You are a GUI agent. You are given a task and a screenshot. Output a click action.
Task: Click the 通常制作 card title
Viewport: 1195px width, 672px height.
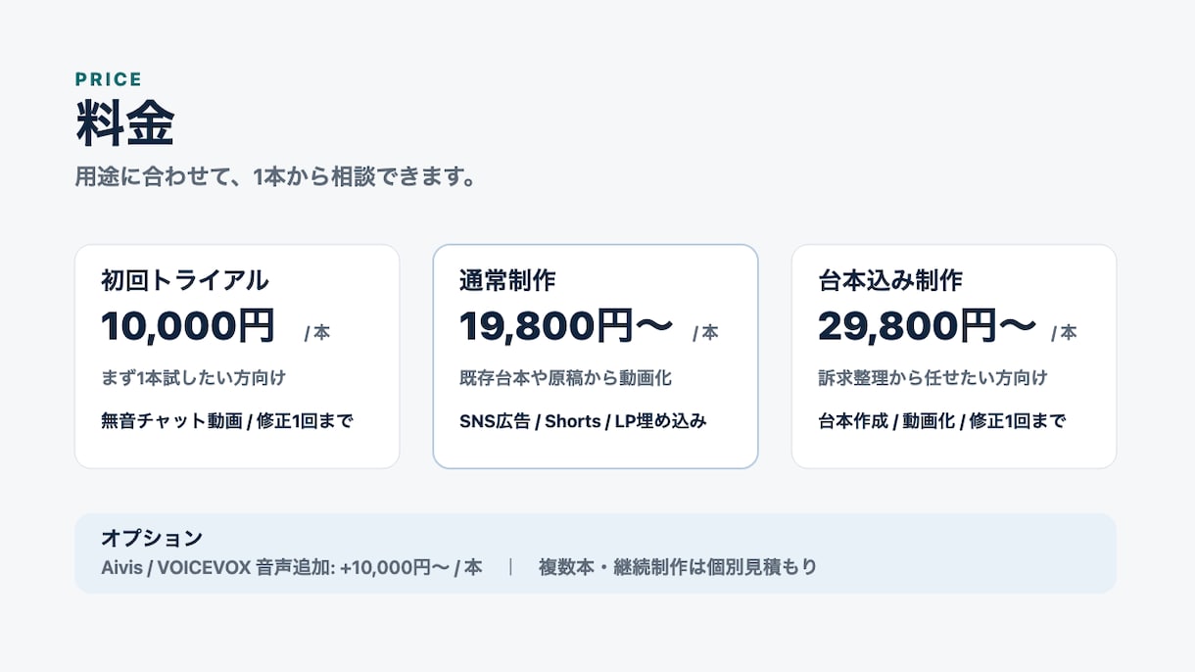[x=507, y=280]
